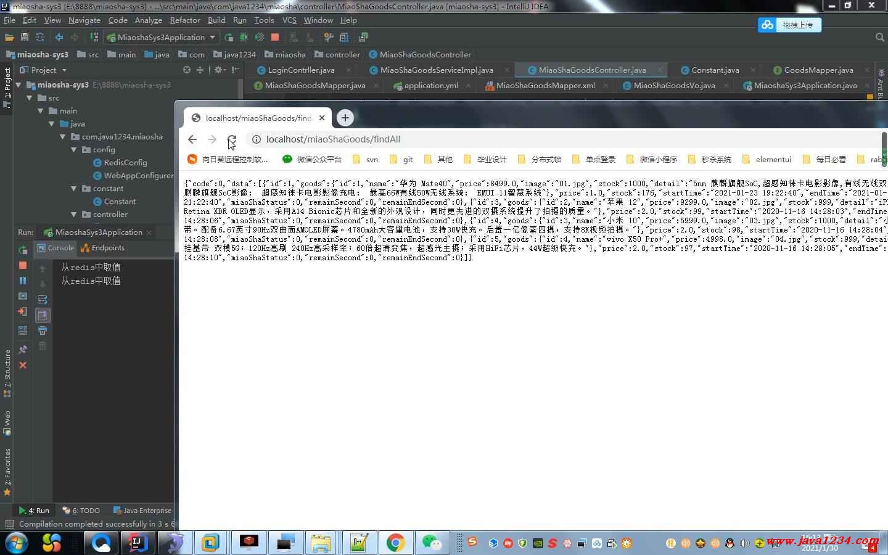Collapse the main folder node
888x555 pixels.
coord(40,110)
